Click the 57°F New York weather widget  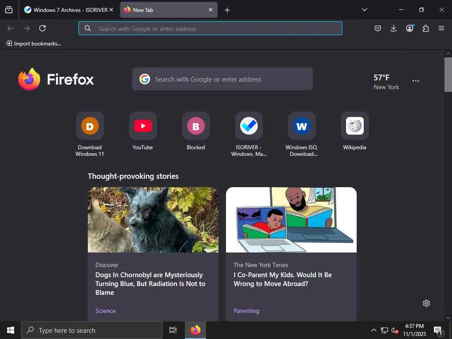pos(386,82)
